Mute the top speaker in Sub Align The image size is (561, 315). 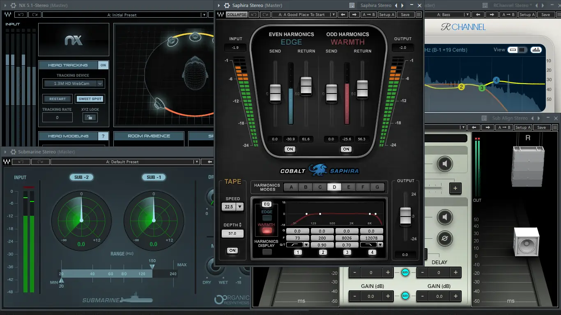point(445,164)
